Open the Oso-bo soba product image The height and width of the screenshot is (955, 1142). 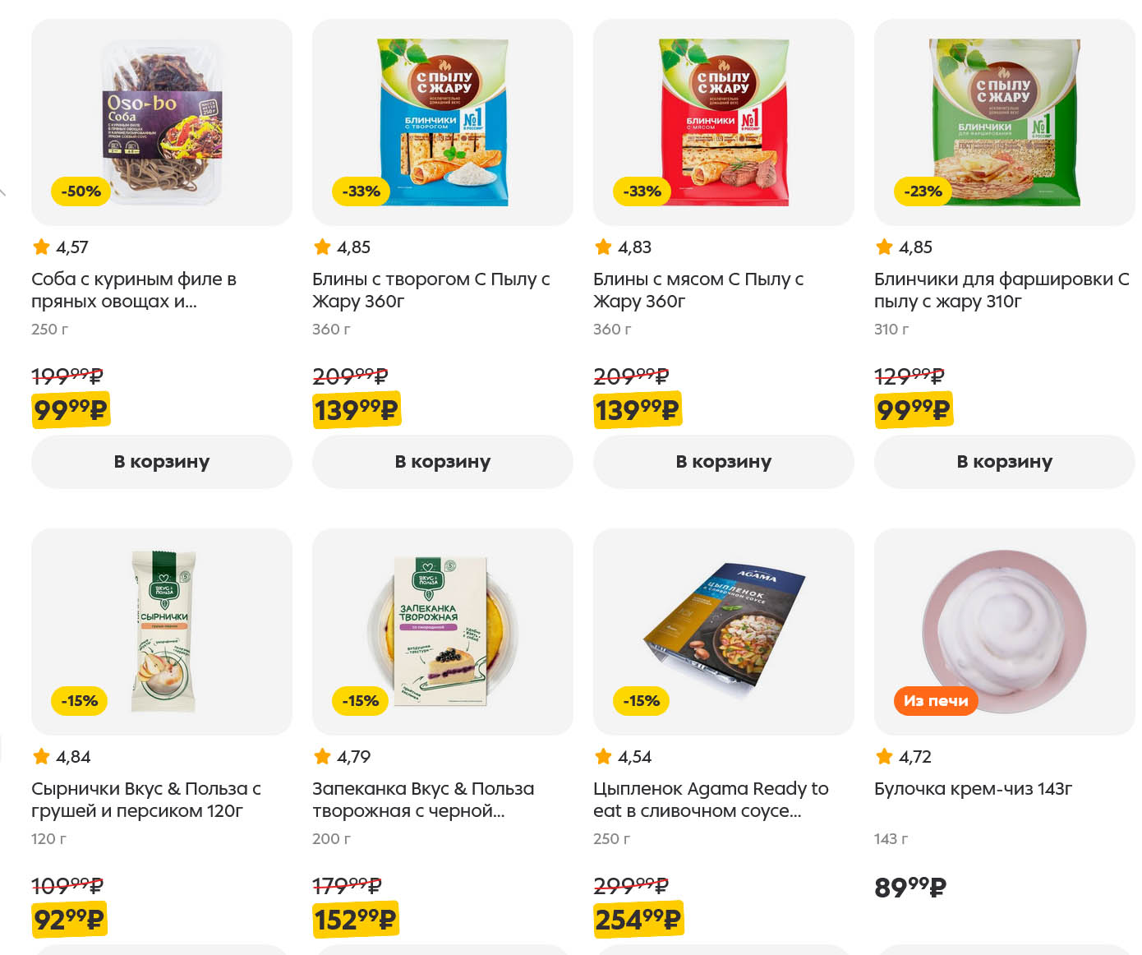click(162, 122)
